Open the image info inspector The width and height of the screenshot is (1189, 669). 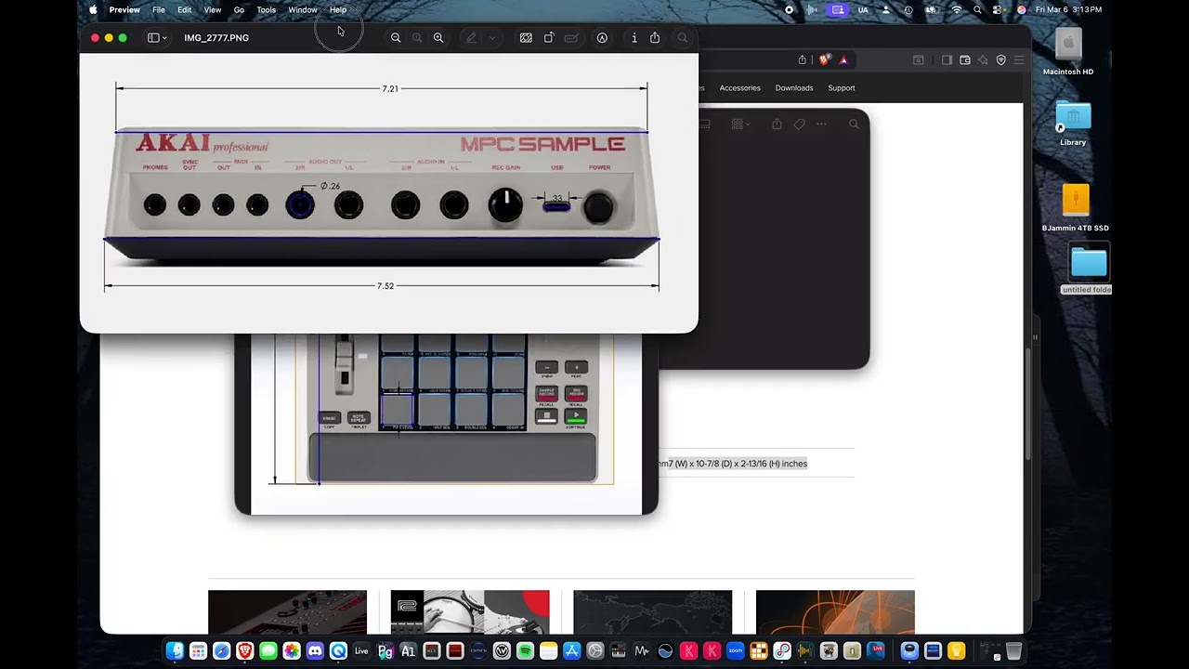tap(634, 38)
